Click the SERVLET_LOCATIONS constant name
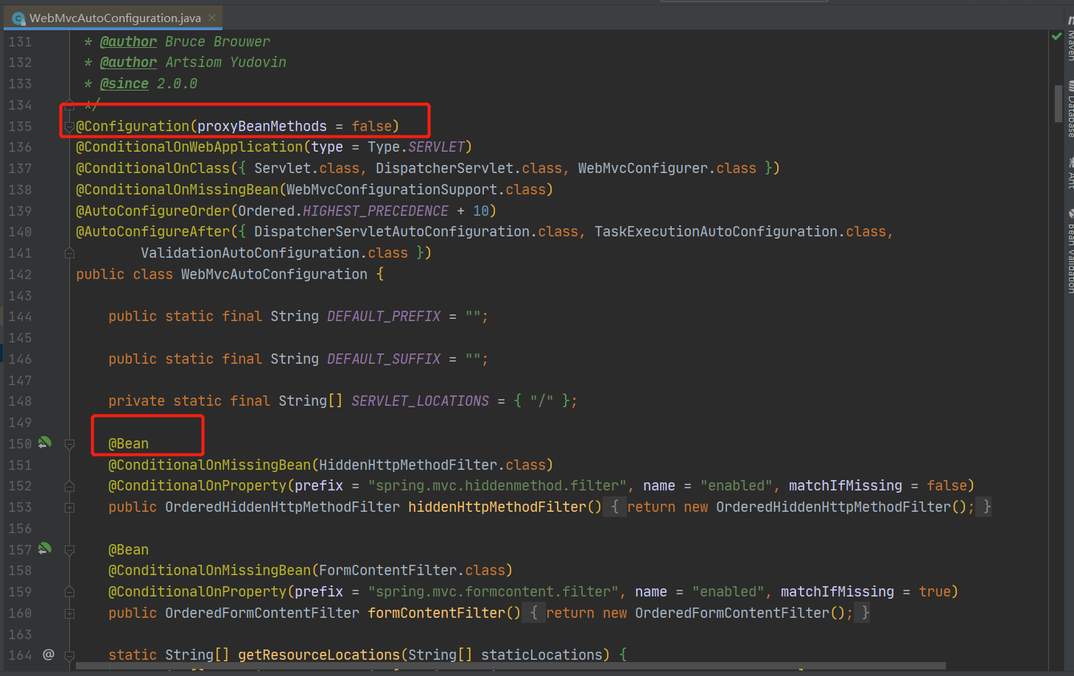Image resolution: width=1074 pixels, height=676 pixels. (420, 401)
